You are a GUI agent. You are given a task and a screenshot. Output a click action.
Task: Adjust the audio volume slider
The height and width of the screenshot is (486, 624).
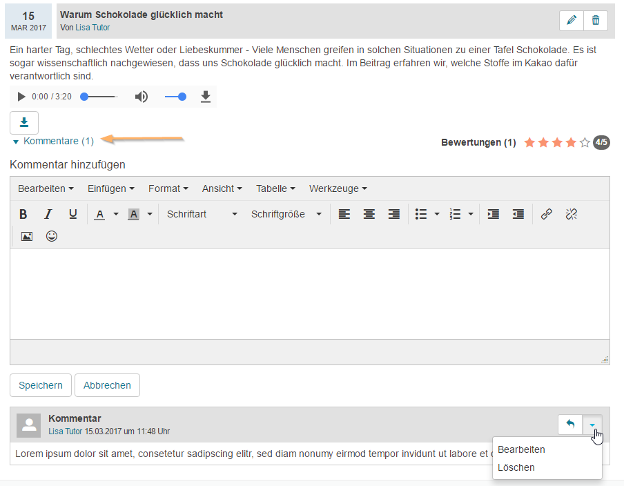click(175, 96)
